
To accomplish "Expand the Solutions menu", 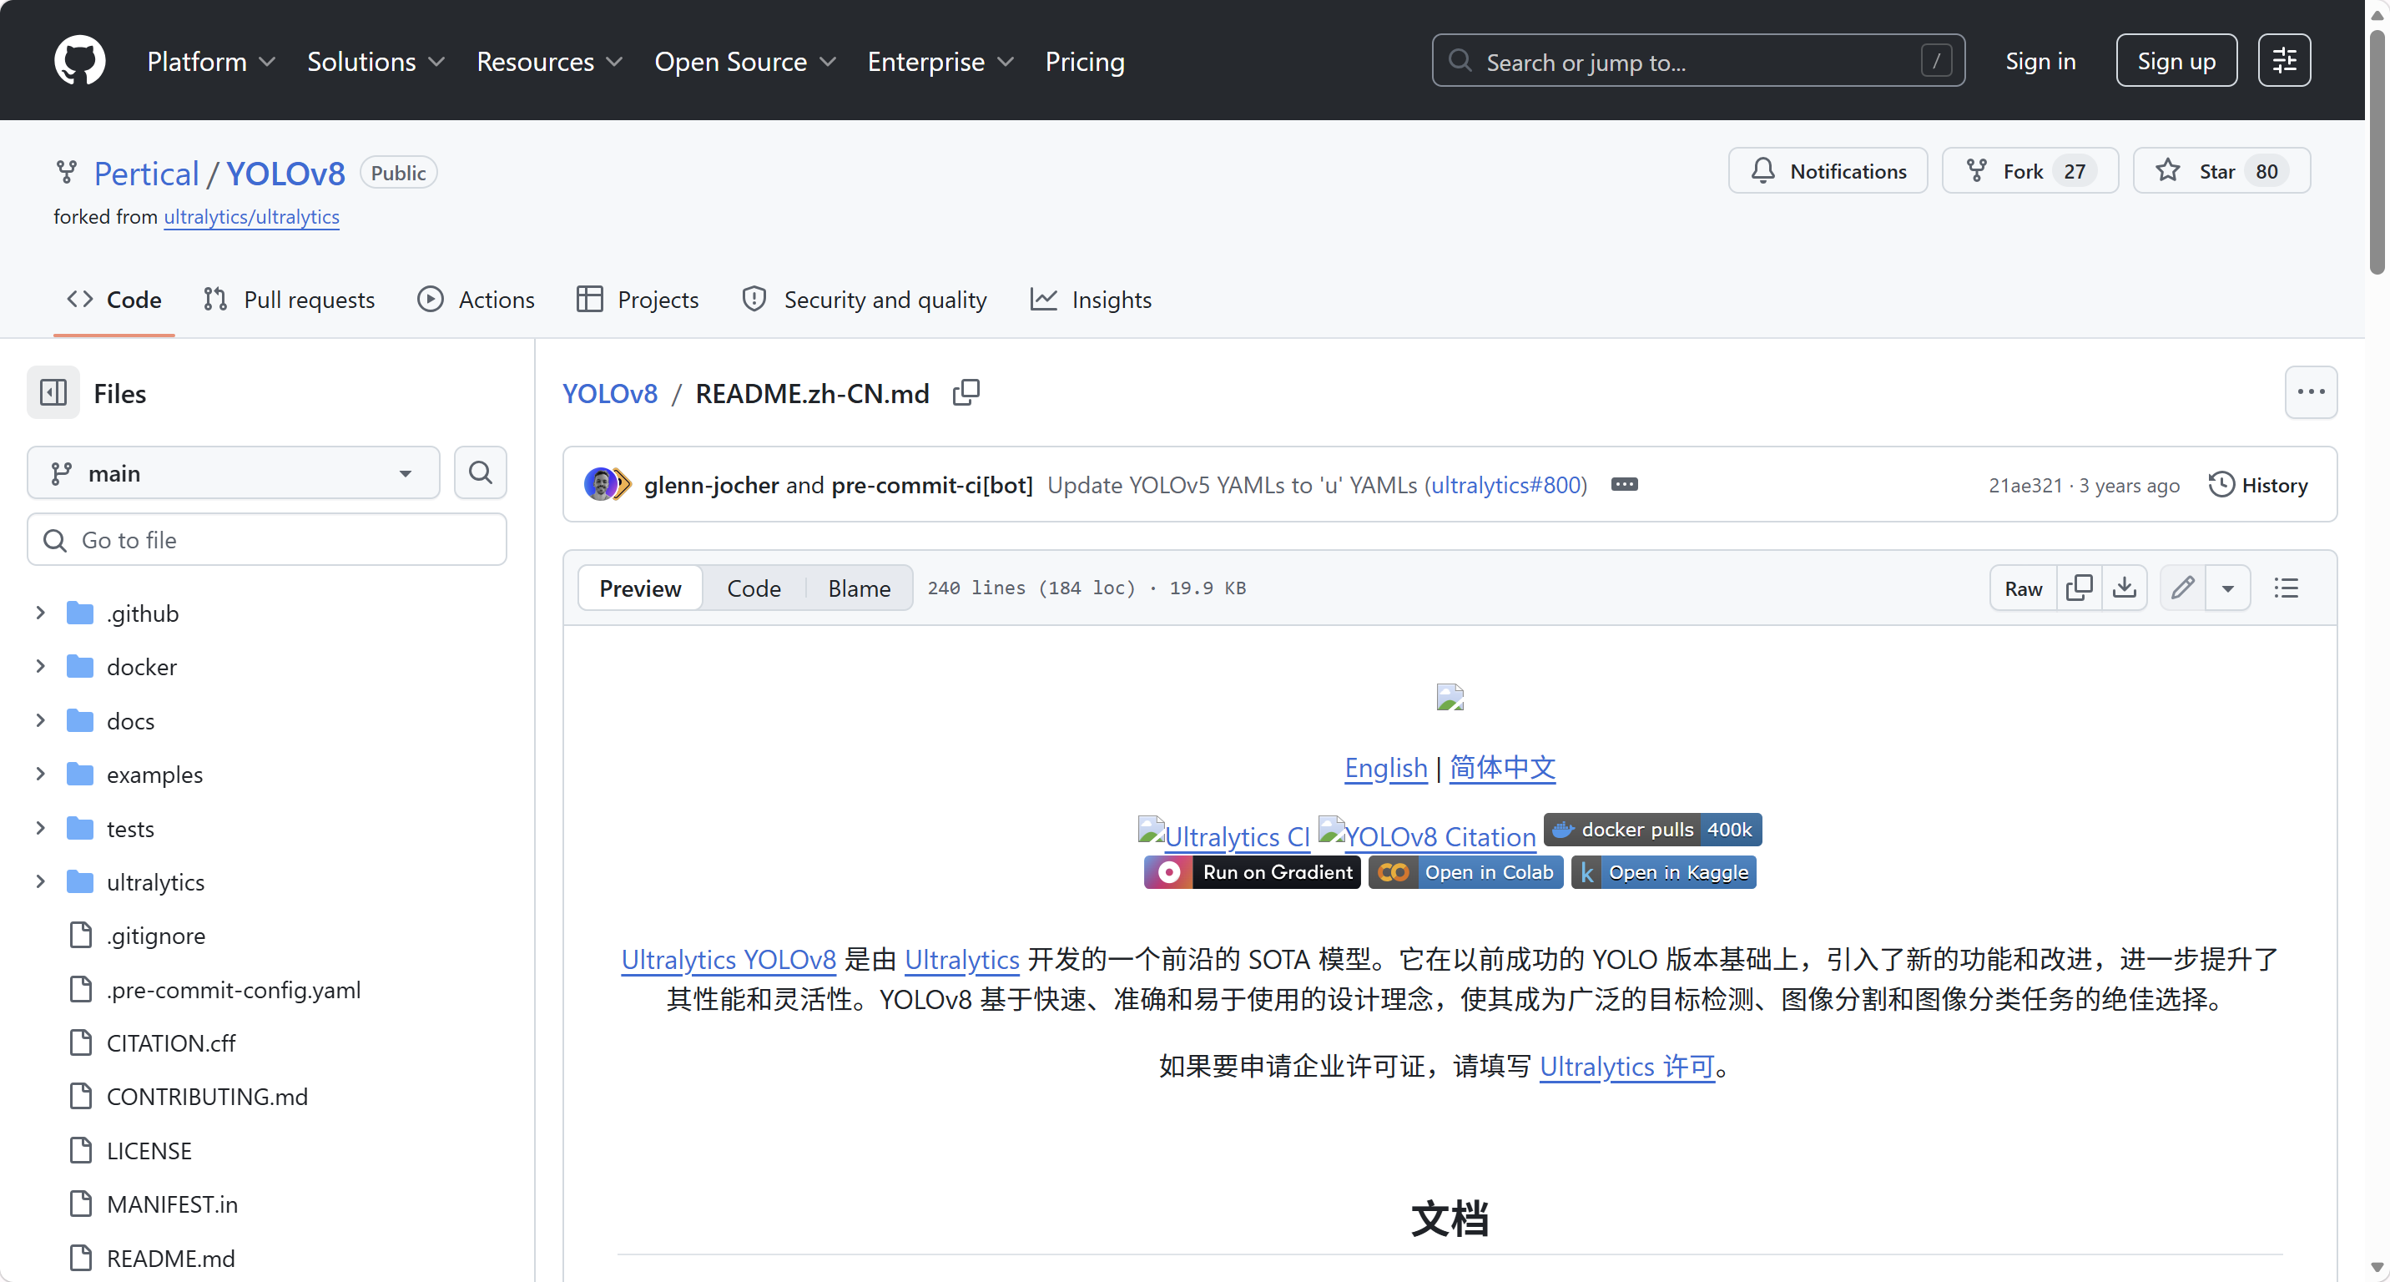I will [375, 61].
